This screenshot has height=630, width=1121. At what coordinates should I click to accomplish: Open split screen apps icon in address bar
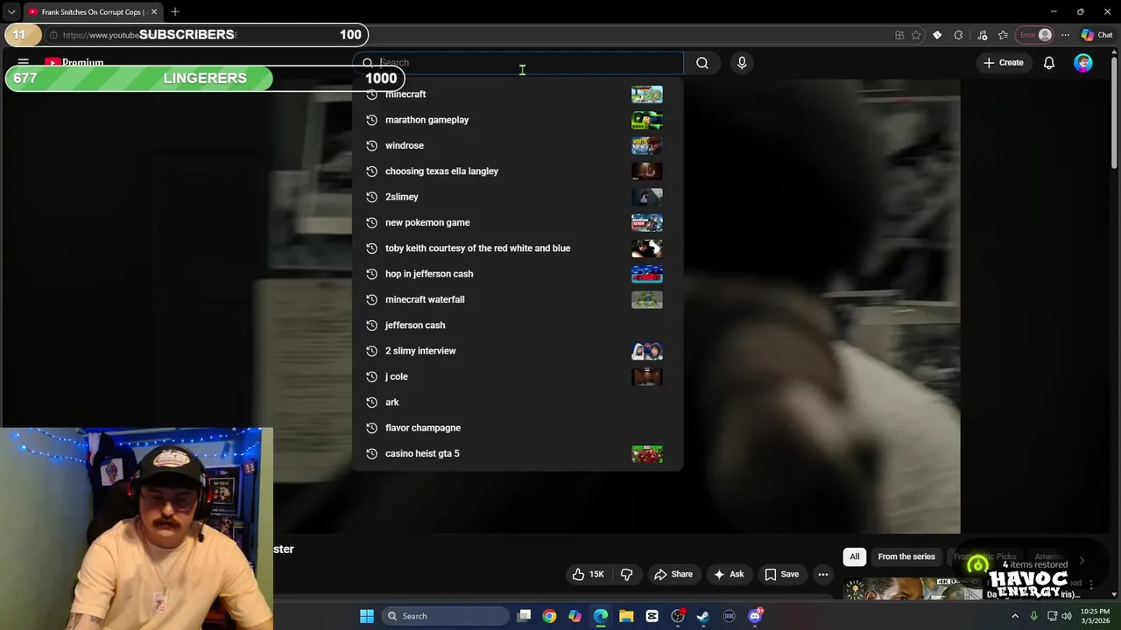(x=899, y=35)
